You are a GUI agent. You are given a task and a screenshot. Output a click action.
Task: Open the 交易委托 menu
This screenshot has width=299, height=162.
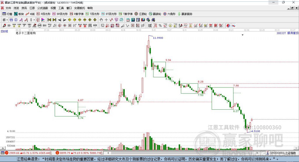[79, 8]
